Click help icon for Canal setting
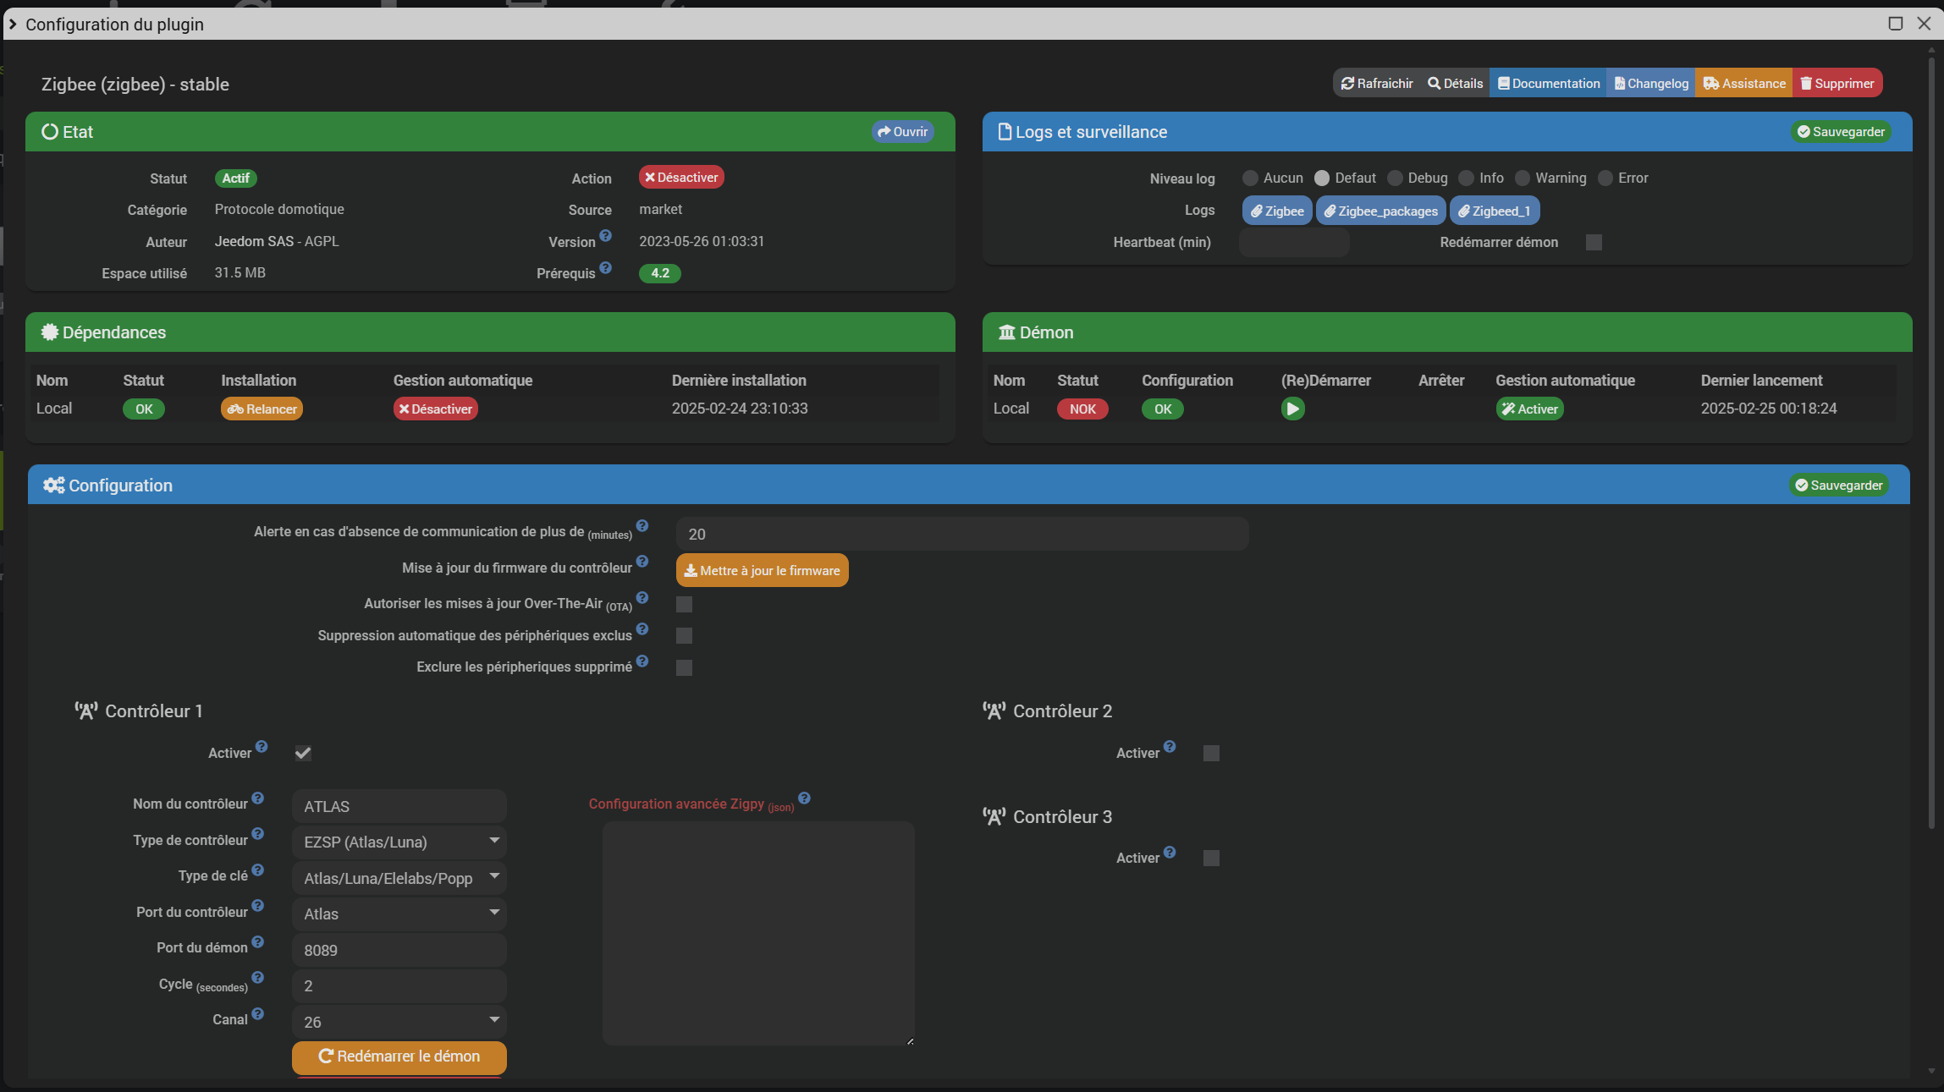The width and height of the screenshot is (1944, 1092). point(257,1013)
